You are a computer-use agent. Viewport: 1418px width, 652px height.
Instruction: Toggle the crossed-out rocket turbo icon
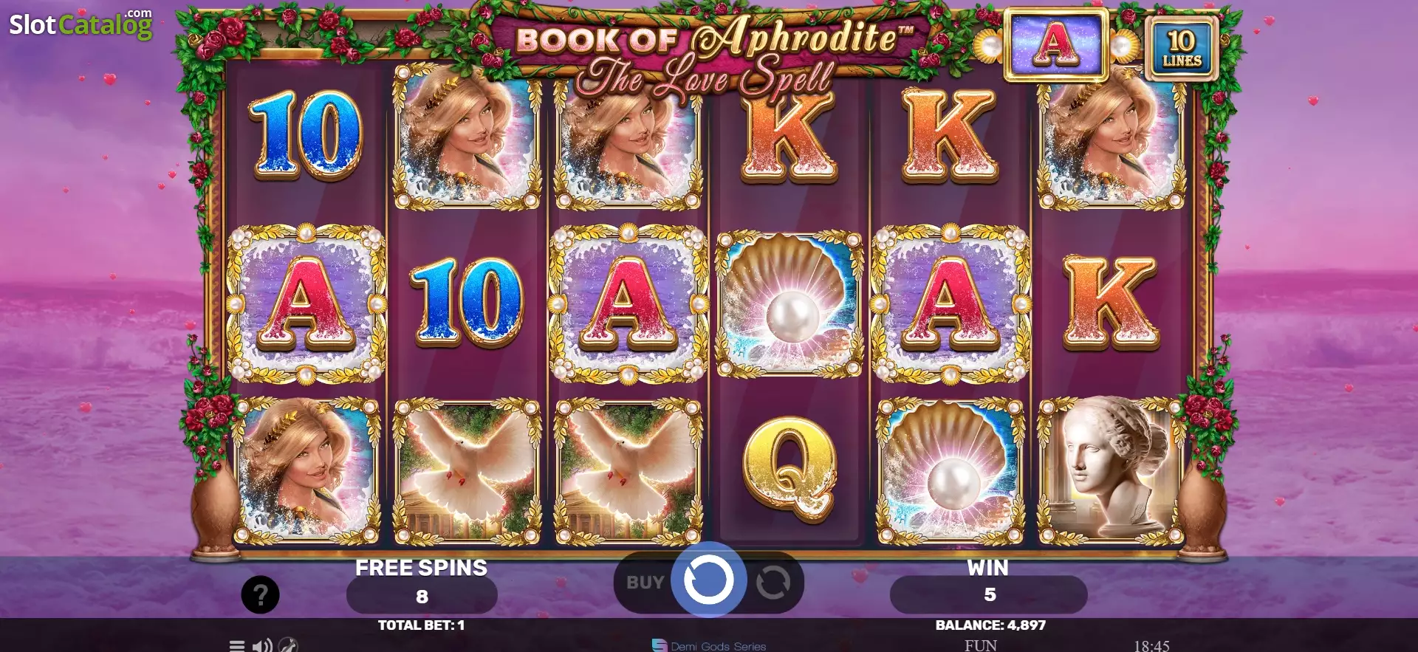(x=288, y=645)
